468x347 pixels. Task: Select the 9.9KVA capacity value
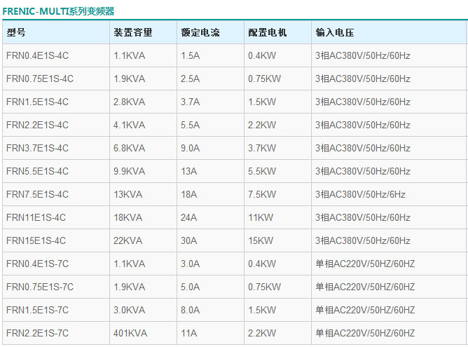click(130, 171)
